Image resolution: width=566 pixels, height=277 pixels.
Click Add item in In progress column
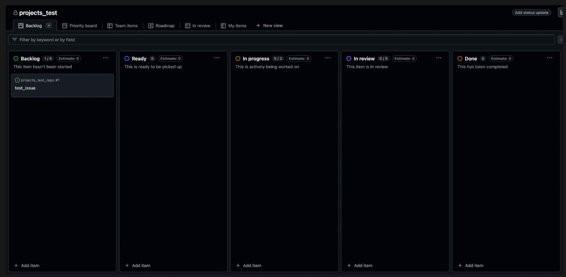(x=249, y=265)
